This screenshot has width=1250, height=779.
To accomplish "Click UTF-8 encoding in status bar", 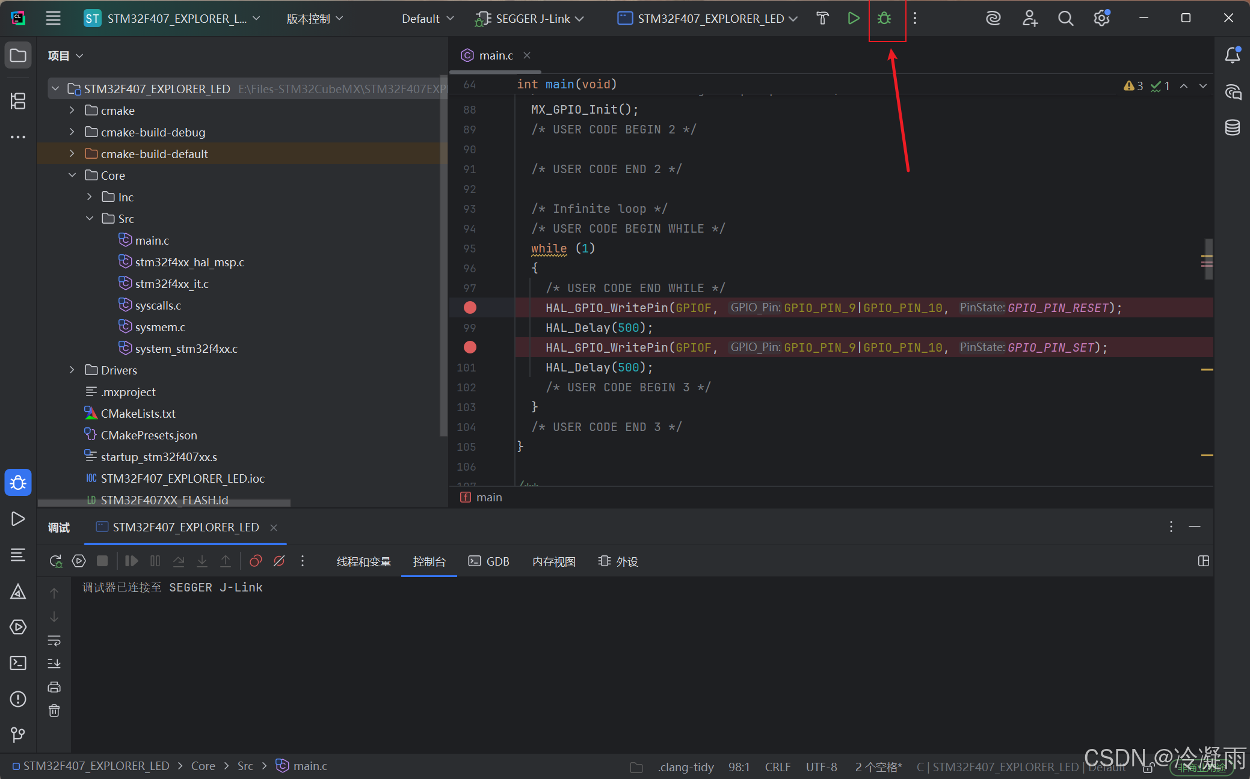I will (x=821, y=767).
